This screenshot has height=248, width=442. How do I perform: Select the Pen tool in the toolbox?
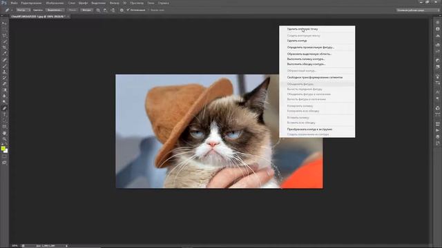pos(4,108)
